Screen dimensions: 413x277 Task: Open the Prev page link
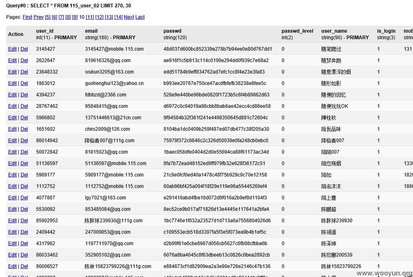click(38, 17)
